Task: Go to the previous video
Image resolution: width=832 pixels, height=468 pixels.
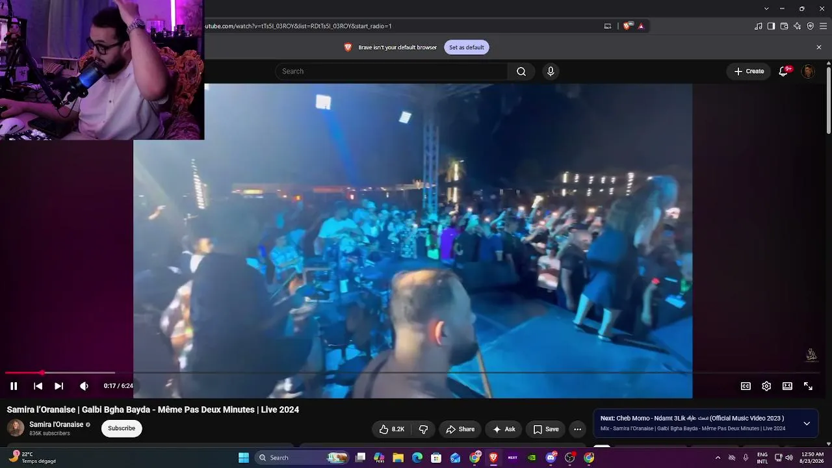Action: point(38,386)
